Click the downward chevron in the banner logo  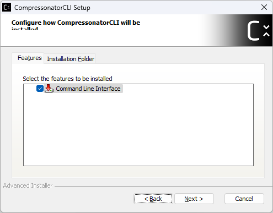click(x=266, y=27)
